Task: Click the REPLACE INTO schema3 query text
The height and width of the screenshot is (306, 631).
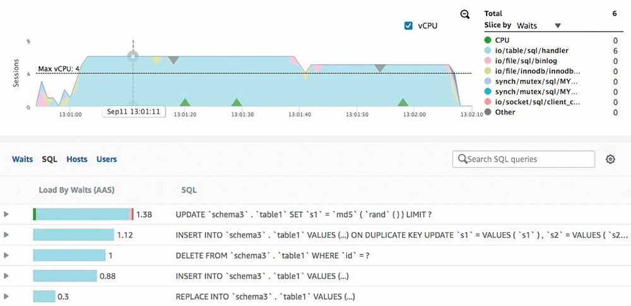Action: tap(265, 297)
